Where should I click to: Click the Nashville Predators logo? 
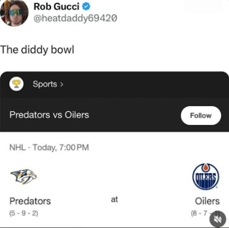[x=23, y=176]
